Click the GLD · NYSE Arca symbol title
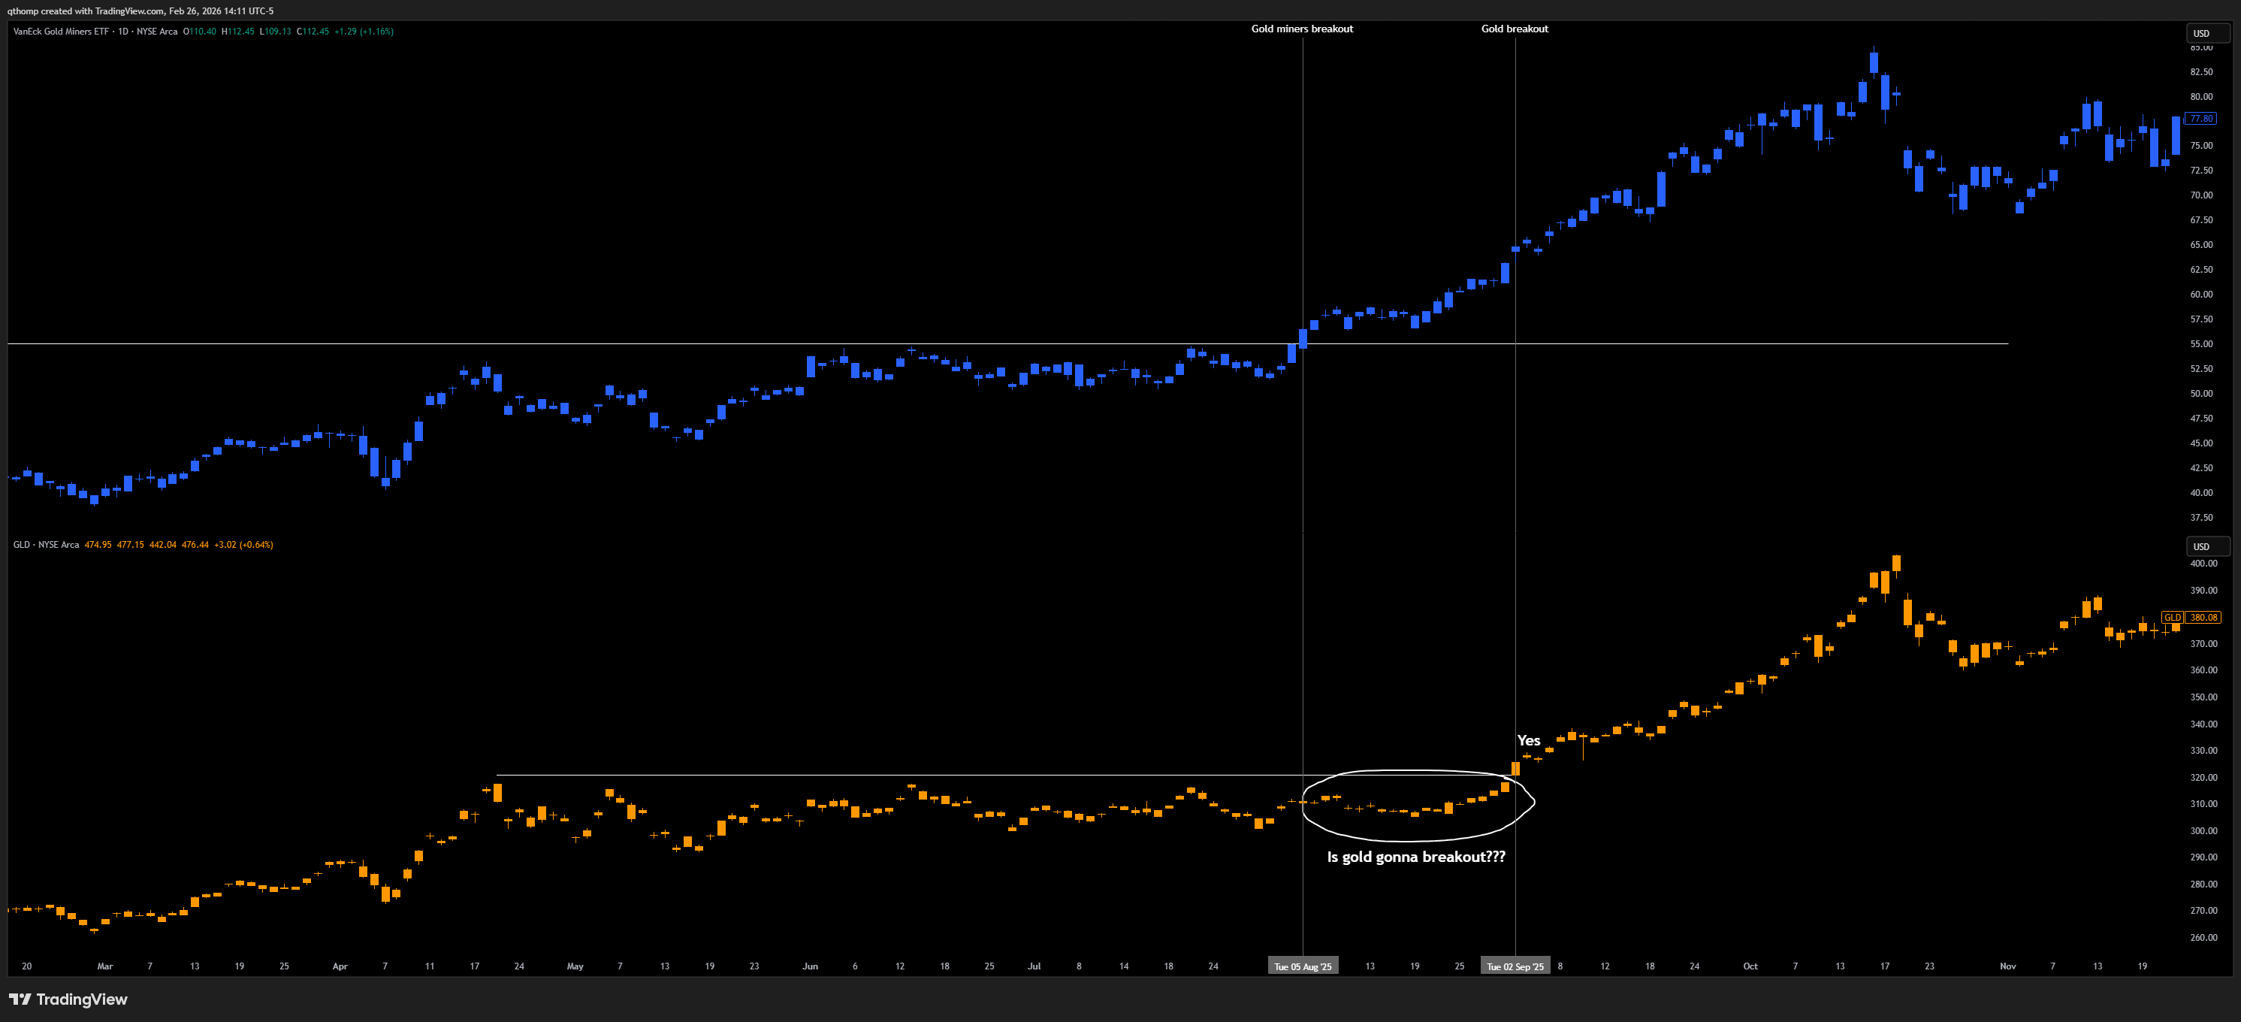 coord(46,545)
